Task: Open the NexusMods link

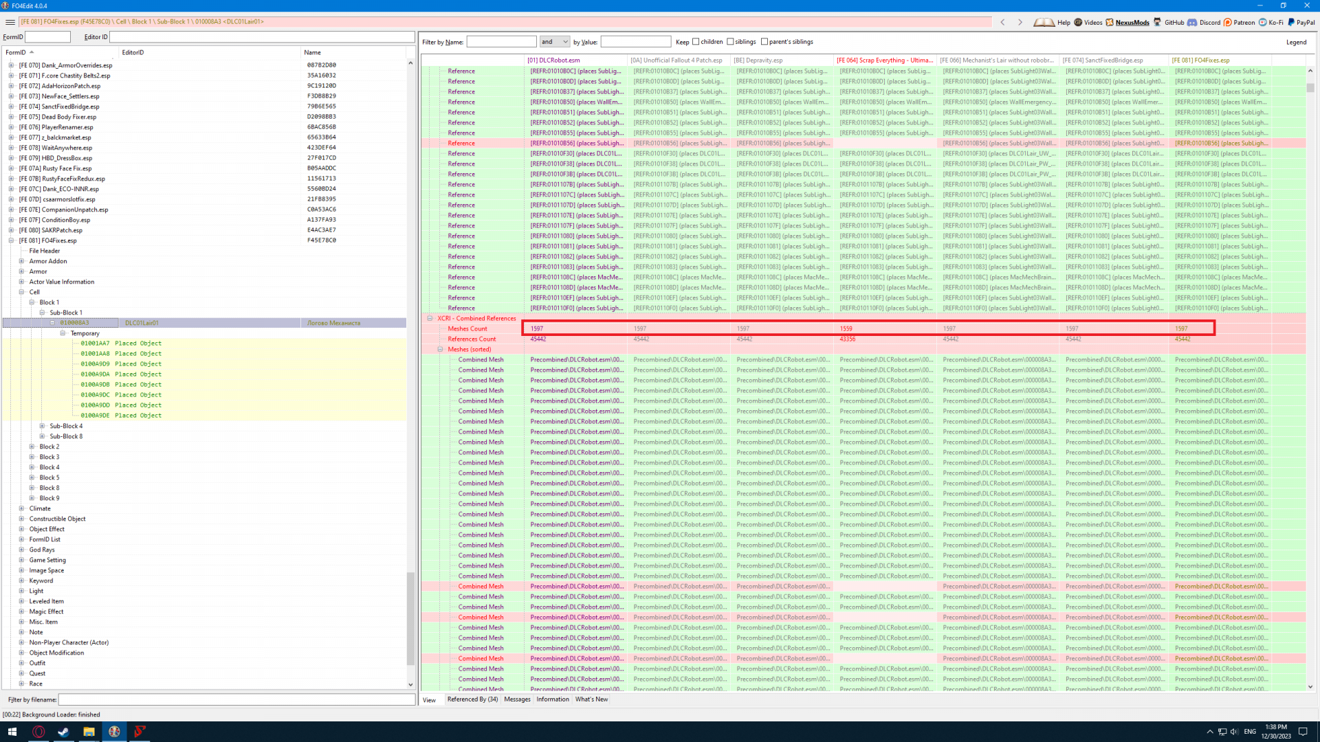Action: click(x=1131, y=22)
